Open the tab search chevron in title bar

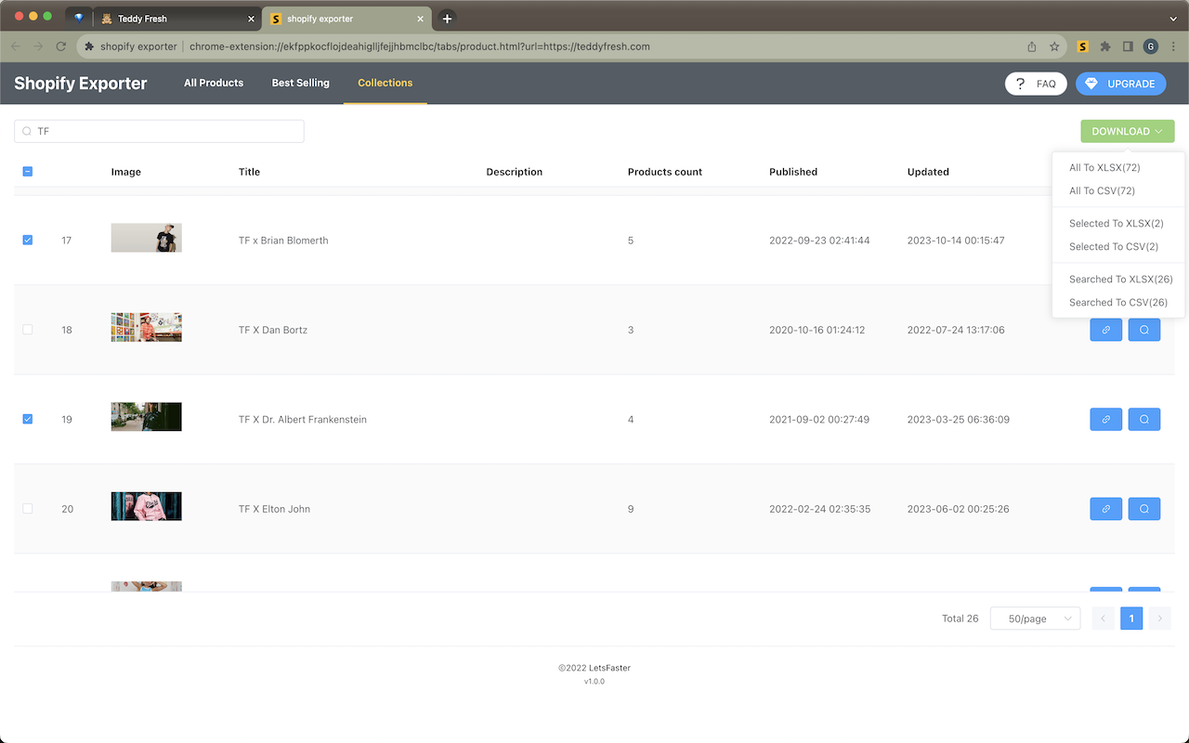1173,19
